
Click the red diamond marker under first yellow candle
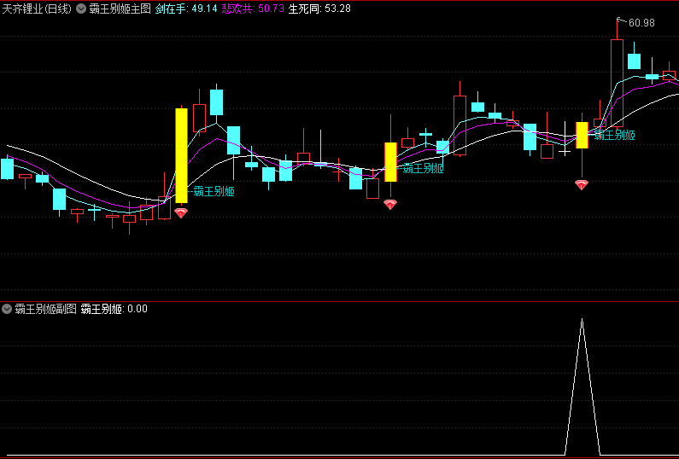181,212
